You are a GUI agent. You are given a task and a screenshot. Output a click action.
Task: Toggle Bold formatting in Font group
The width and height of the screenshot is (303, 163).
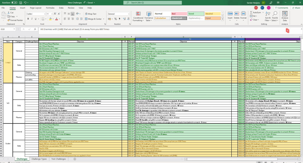click(28, 18)
